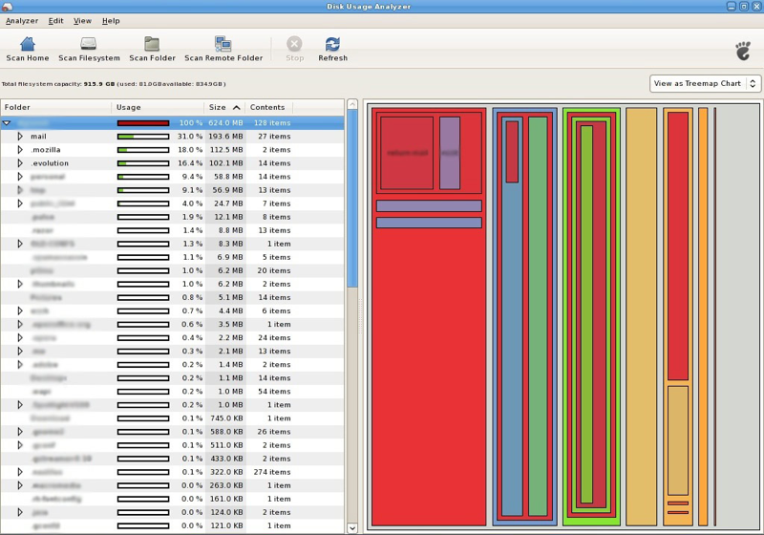The image size is (764, 535).
Task: Open the View as Treemap Chart dropdown
Action: click(705, 83)
